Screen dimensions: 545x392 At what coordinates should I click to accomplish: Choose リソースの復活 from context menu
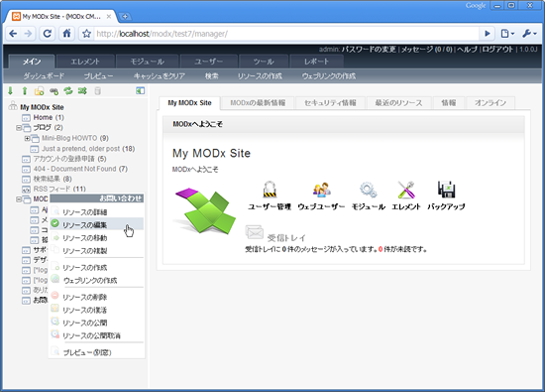tap(97, 310)
